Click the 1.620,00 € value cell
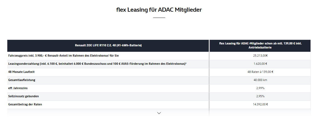The width and height of the screenshot is (327, 123). click(x=260, y=64)
